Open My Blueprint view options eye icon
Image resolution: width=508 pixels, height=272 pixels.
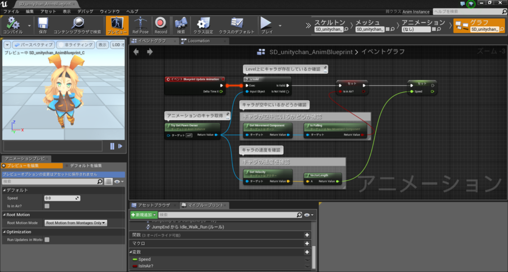pyautogui.click(x=309, y=215)
